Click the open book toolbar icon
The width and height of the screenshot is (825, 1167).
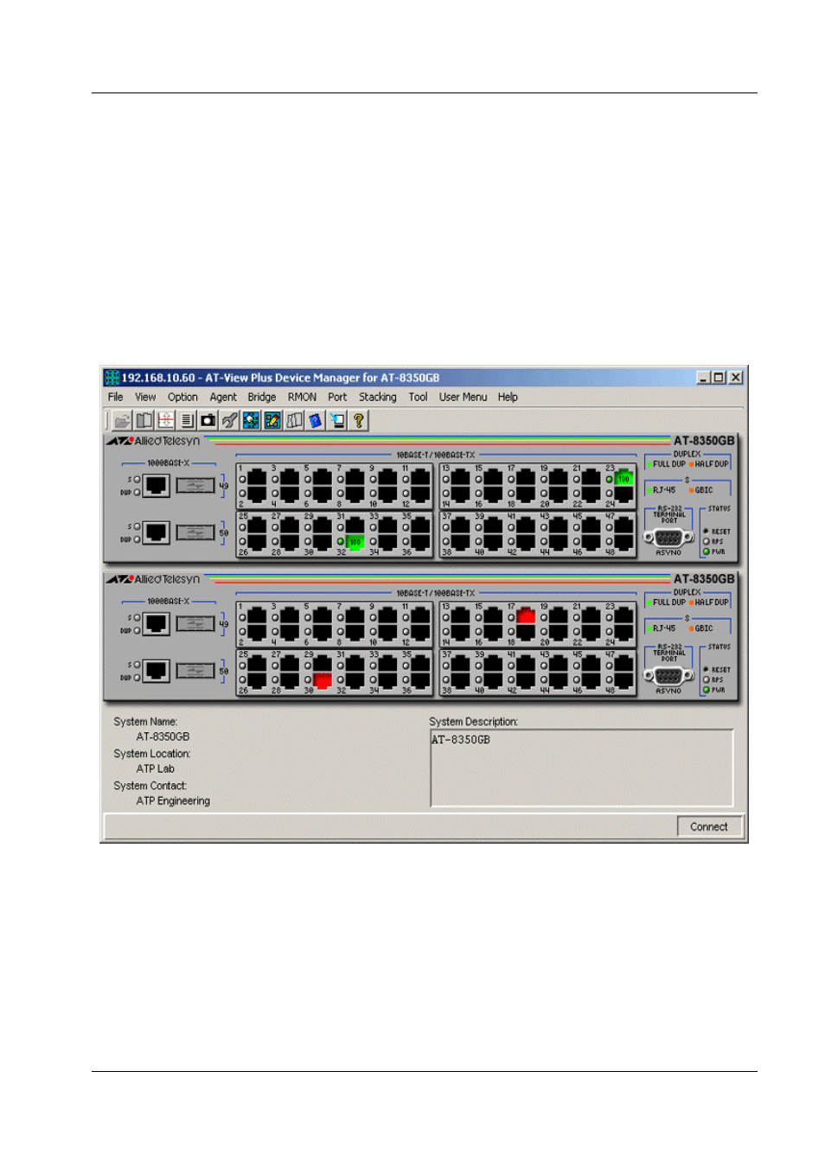144,421
